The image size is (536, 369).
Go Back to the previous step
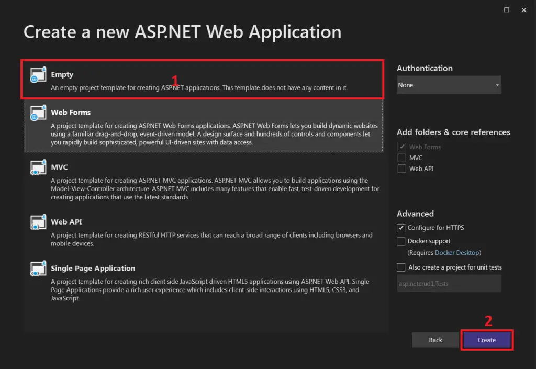435,340
